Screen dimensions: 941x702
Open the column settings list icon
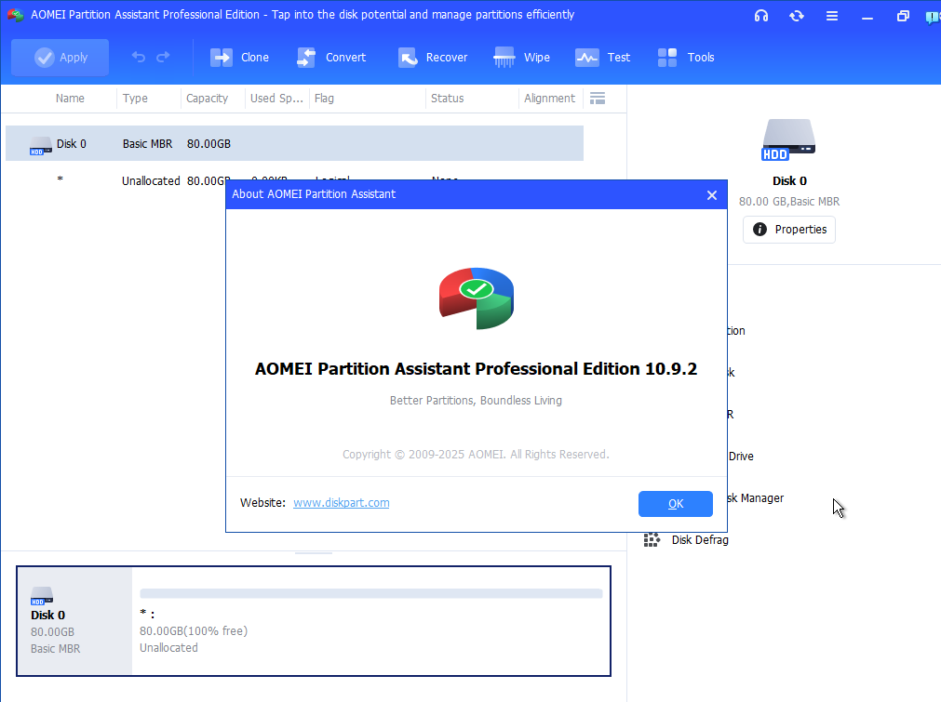[598, 99]
